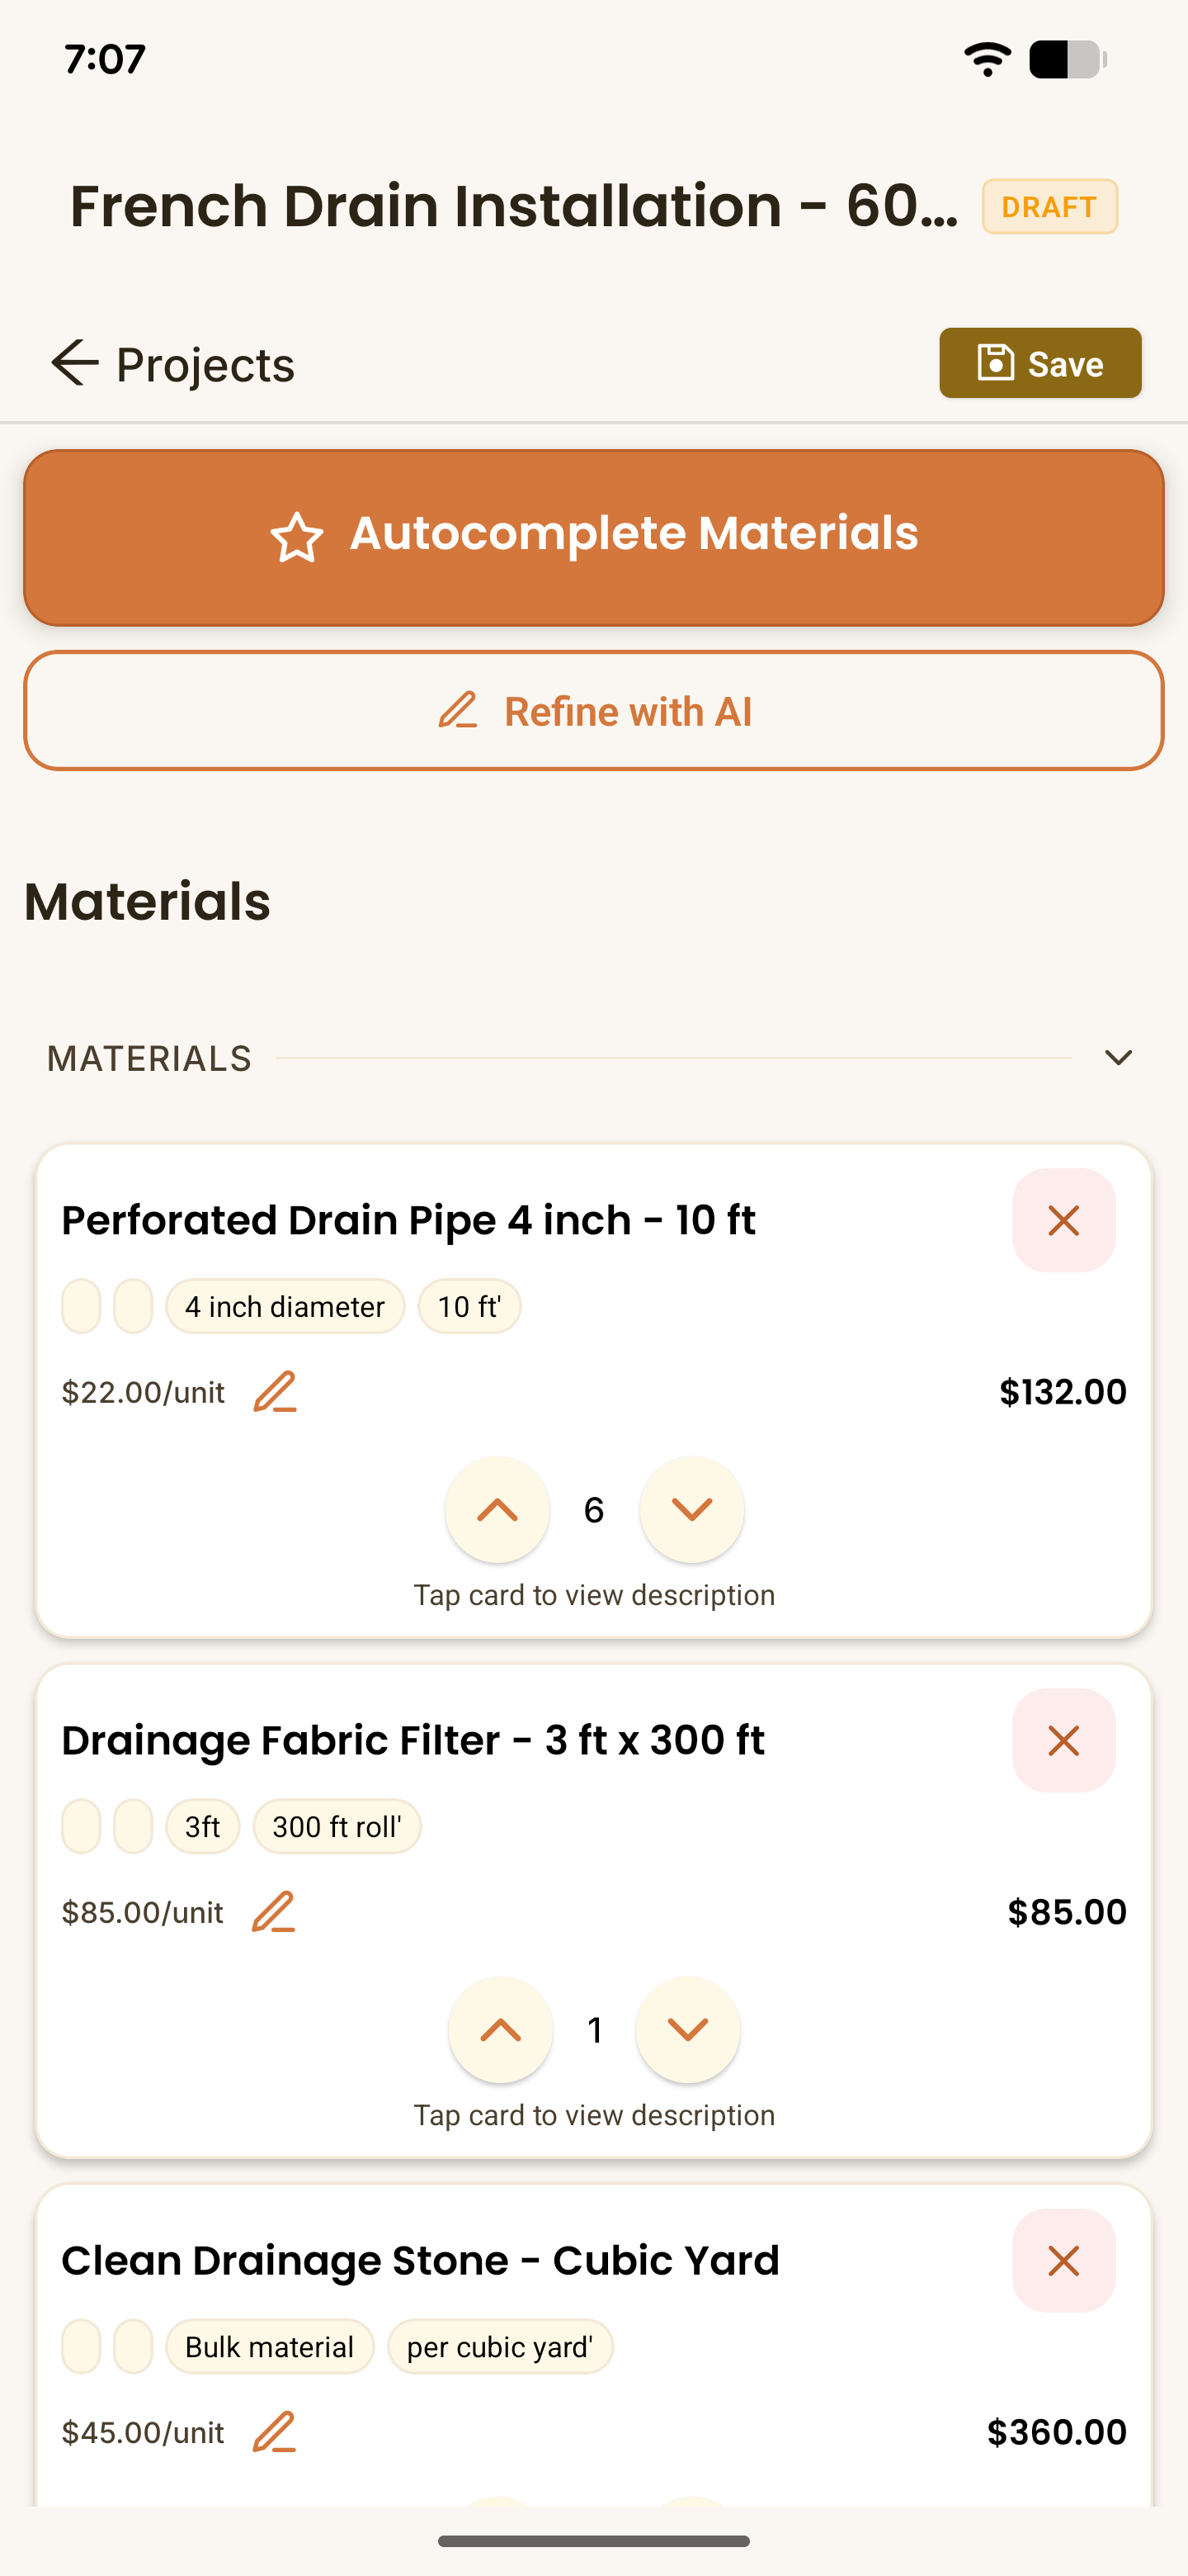Delete Drainage Fabric Filter item
The image size is (1188, 2576).
1063,1740
